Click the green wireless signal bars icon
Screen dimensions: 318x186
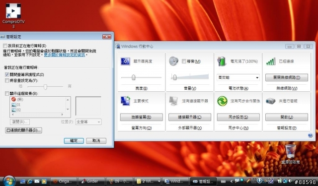(x=271, y=62)
